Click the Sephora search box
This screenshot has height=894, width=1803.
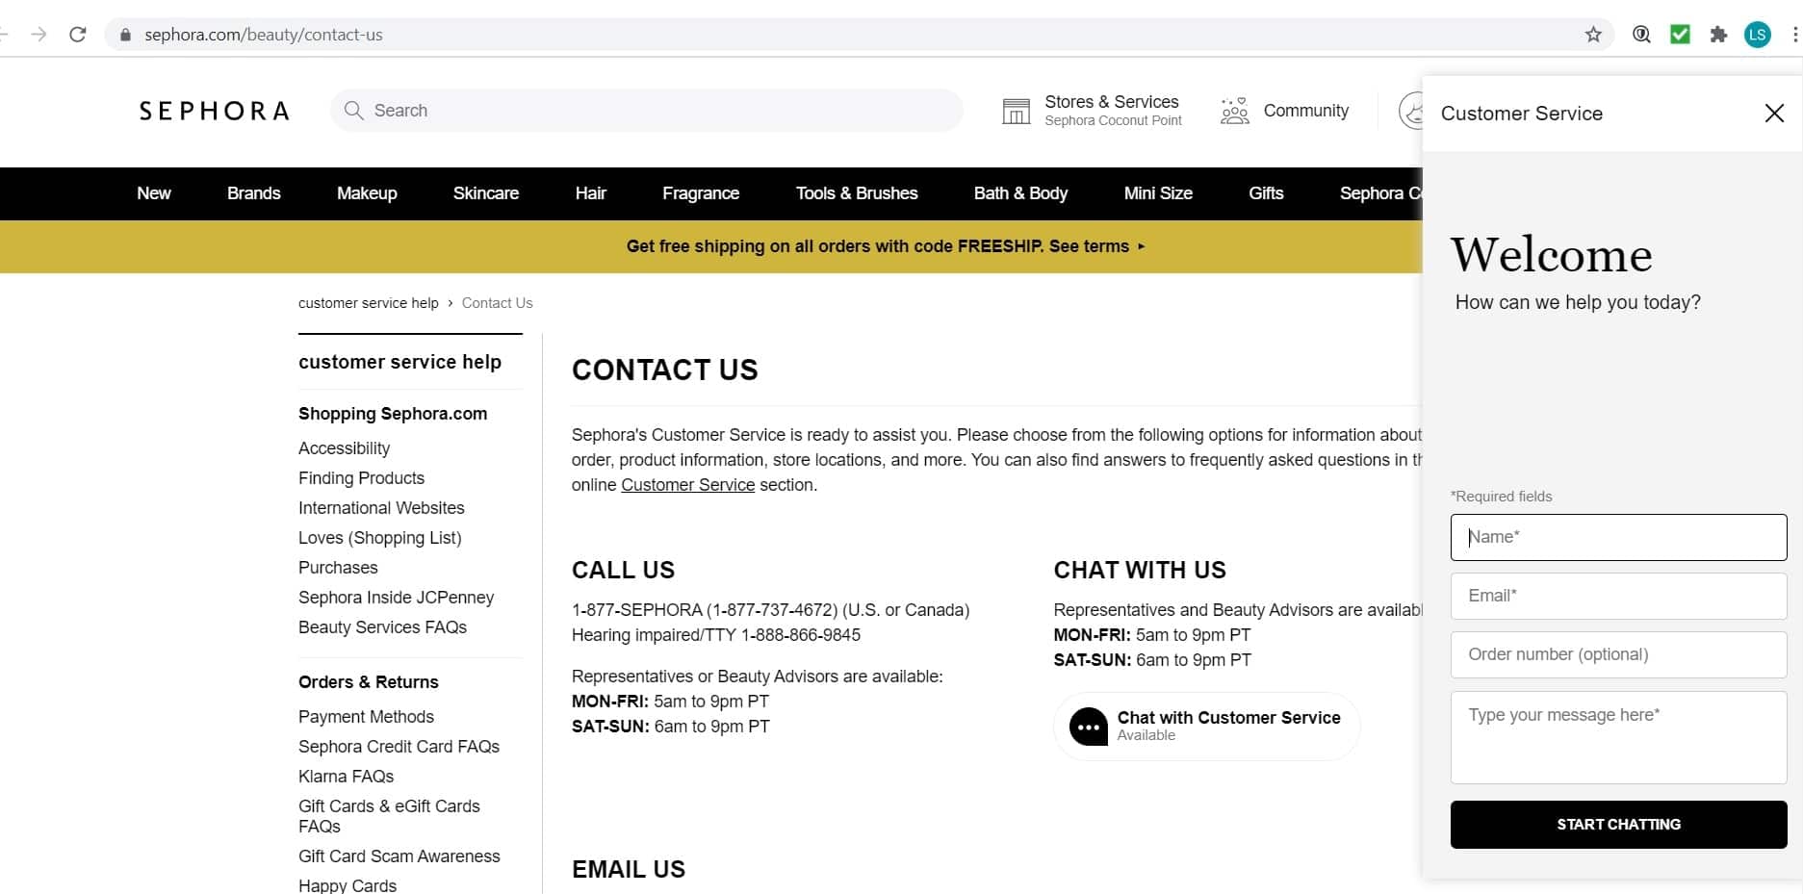pos(647,111)
